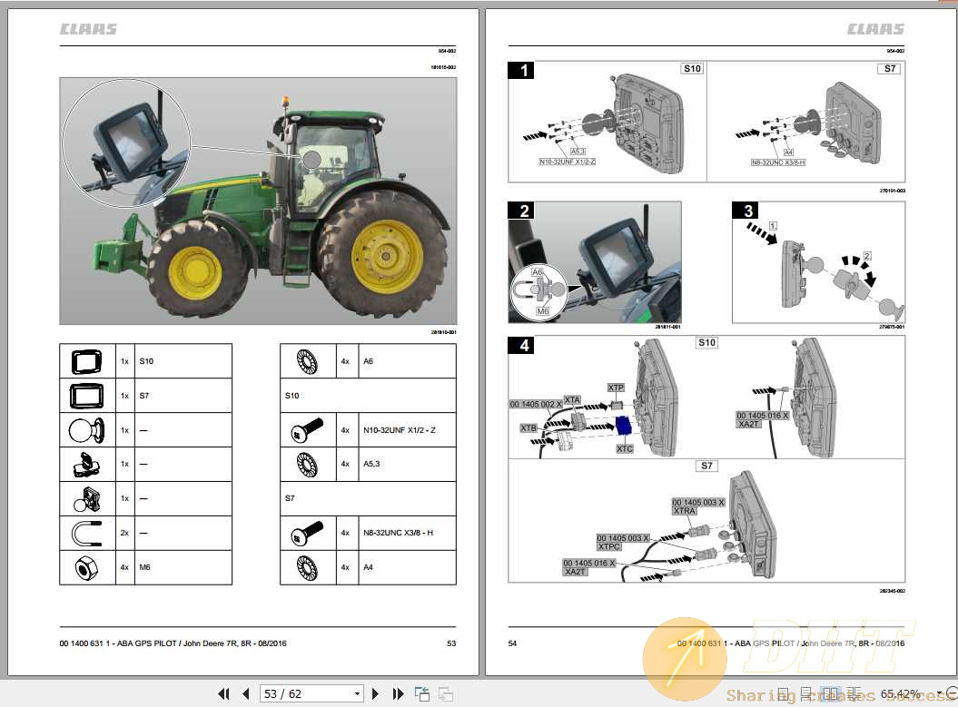Click the 'N10-32UNF X1/2-Z' label in step 1 diagram
Screen dimensions: 958x707
568,162
